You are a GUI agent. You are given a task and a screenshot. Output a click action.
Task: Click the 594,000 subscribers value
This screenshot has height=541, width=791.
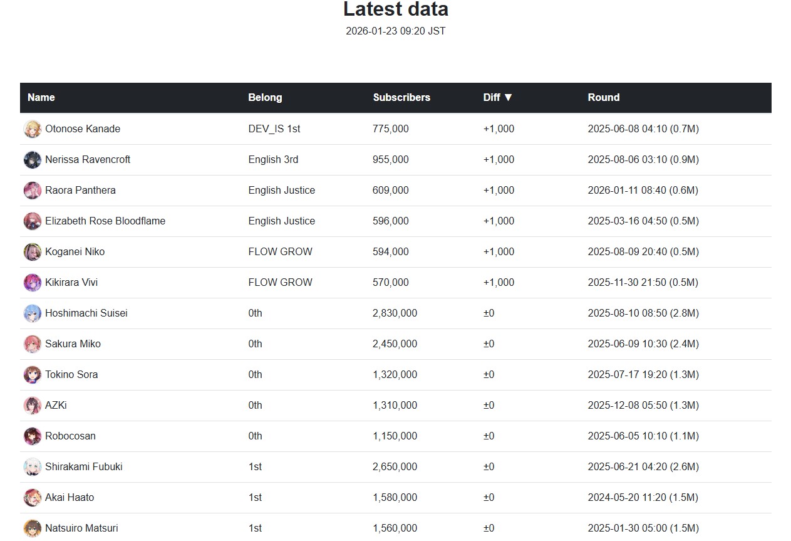click(391, 252)
